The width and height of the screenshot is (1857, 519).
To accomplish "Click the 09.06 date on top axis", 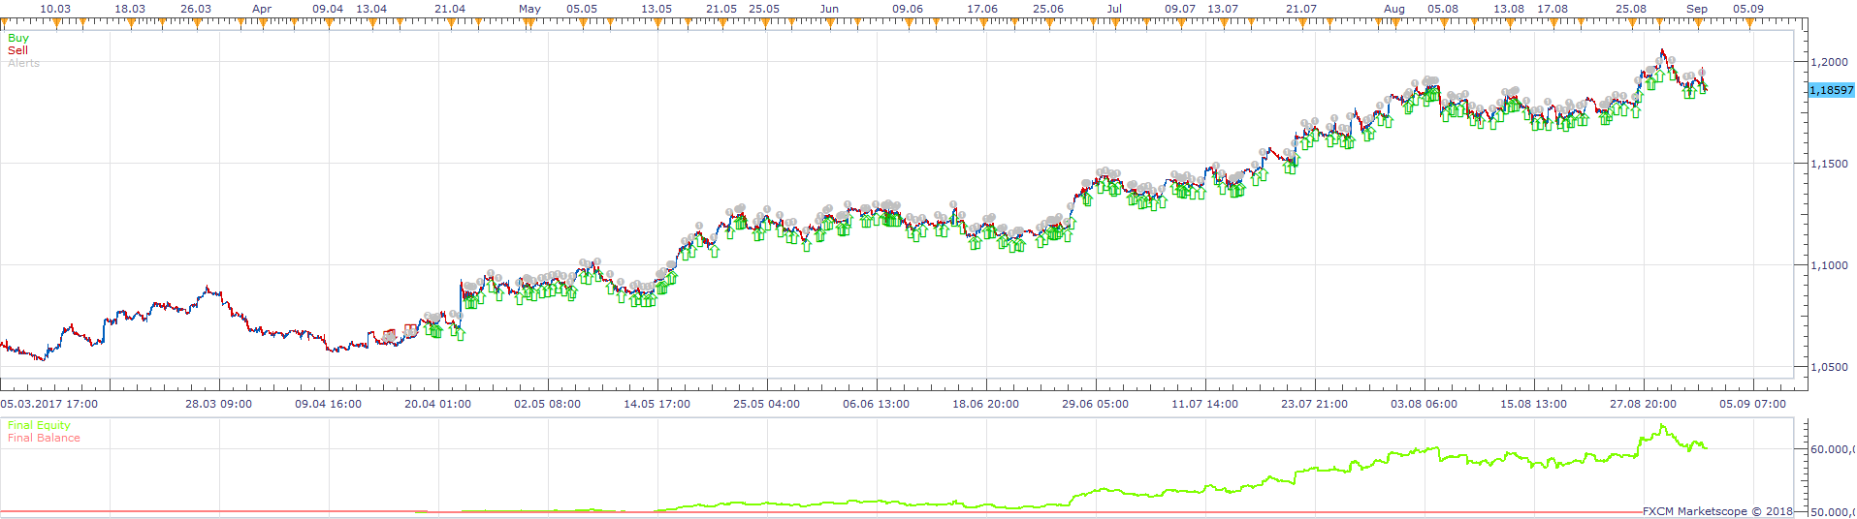I will click(x=908, y=9).
